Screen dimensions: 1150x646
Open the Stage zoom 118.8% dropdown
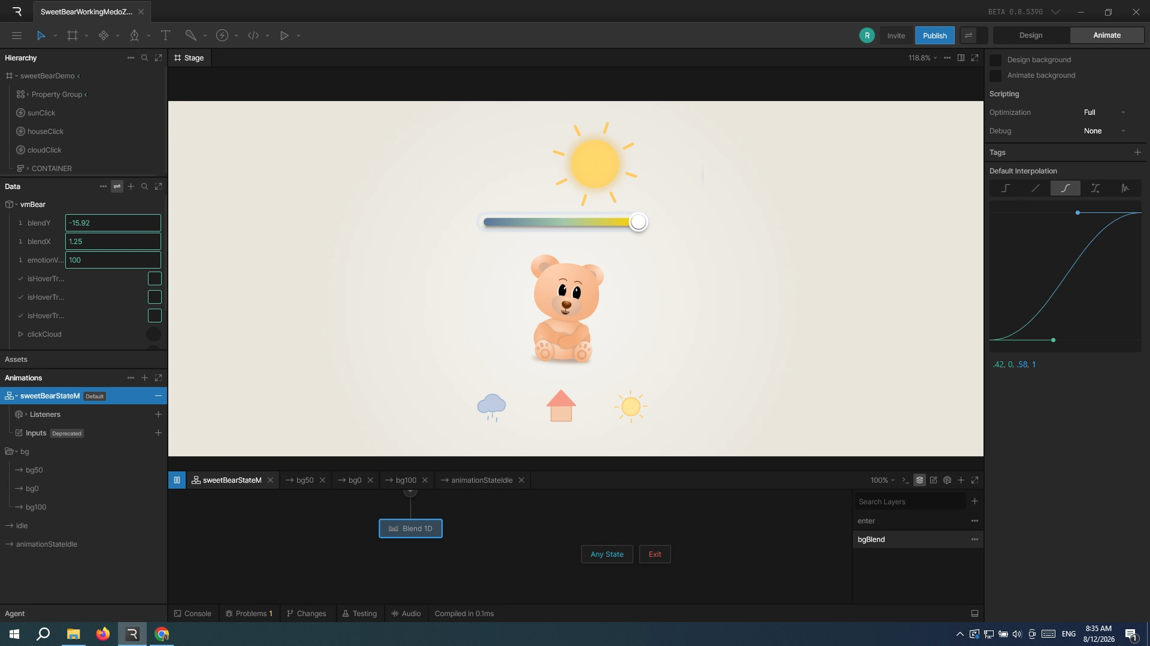922,58
